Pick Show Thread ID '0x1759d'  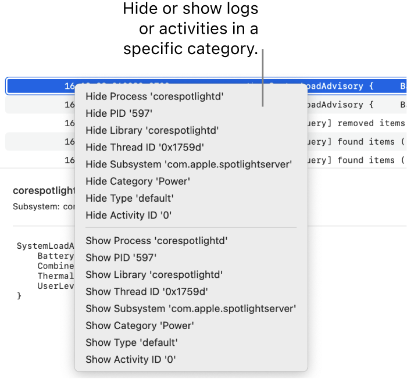[x=191, y=292]
